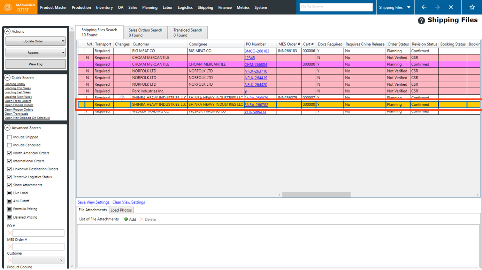Uncheck North American Orders checkbox
The height and width of the screenshot is (270, 482).
pos(10,153)
